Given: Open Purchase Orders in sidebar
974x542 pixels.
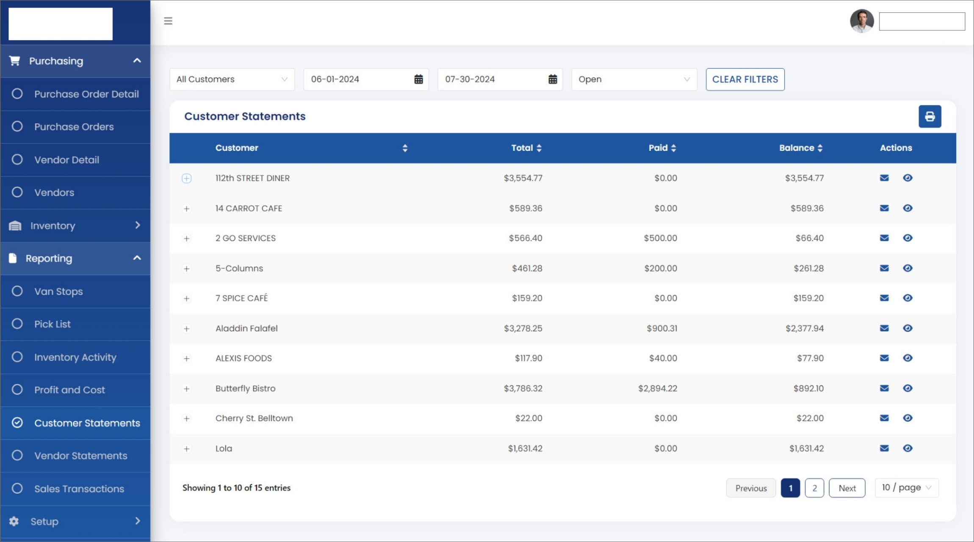Looking at the screenshot, I should tap(75, 127).
